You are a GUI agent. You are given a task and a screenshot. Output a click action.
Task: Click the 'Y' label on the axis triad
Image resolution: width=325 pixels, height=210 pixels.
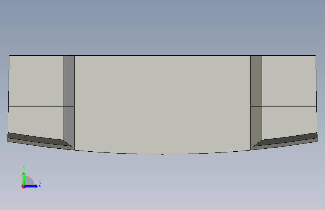click(x=24, y=168)
